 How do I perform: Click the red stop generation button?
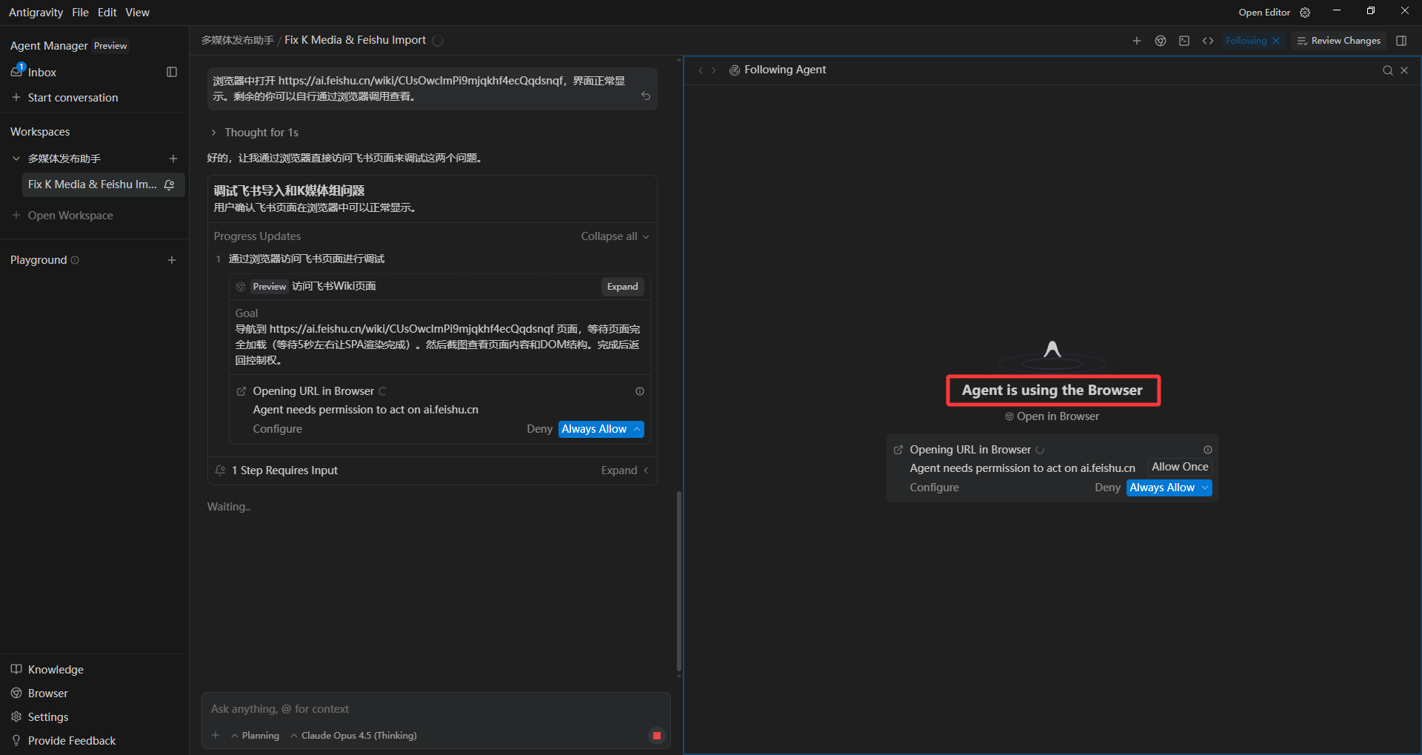coord(656,736)
